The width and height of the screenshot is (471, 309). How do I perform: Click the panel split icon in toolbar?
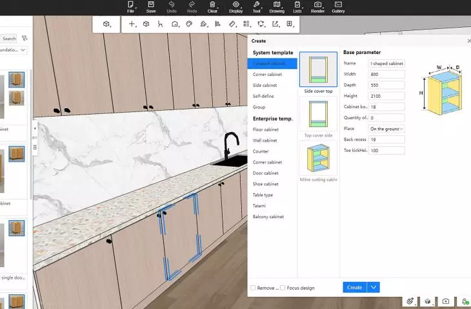(289, 24)
